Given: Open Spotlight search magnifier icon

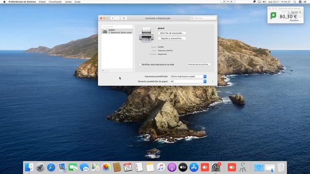Looking at the screenshot, I should (x=295, y=2).
